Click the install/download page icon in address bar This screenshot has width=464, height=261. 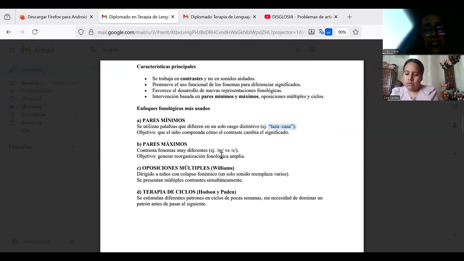311,32
